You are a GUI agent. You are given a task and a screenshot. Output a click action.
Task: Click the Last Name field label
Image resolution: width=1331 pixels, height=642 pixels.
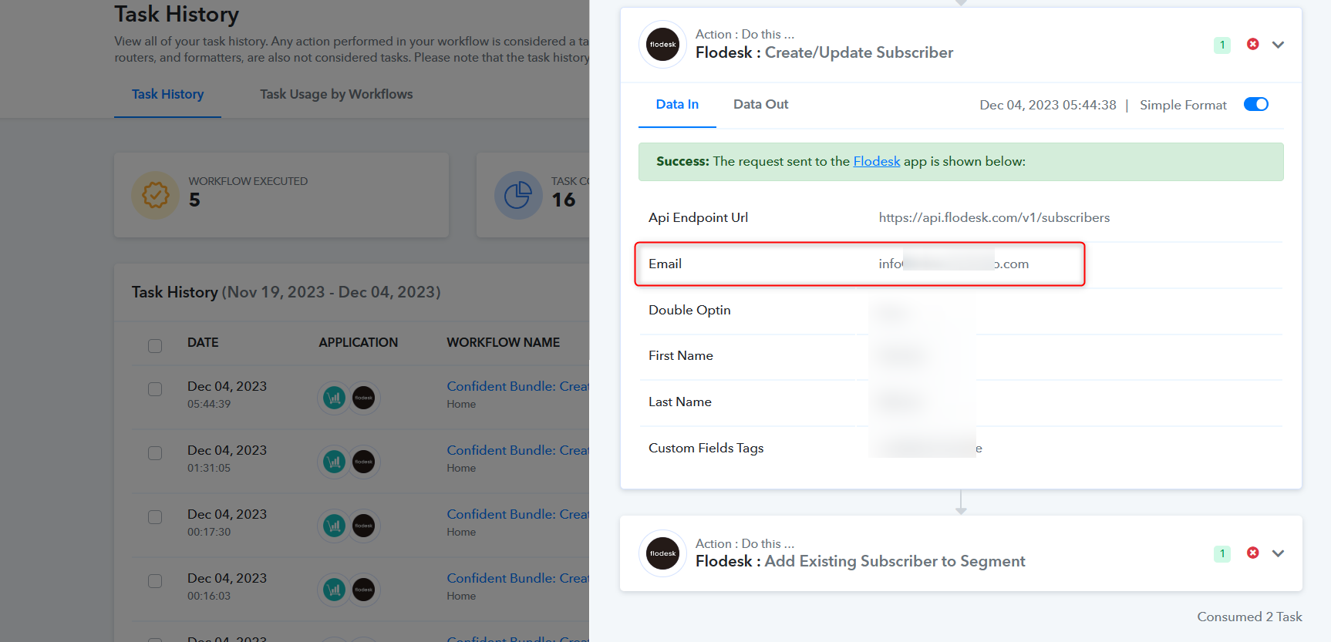coord(680,402)
